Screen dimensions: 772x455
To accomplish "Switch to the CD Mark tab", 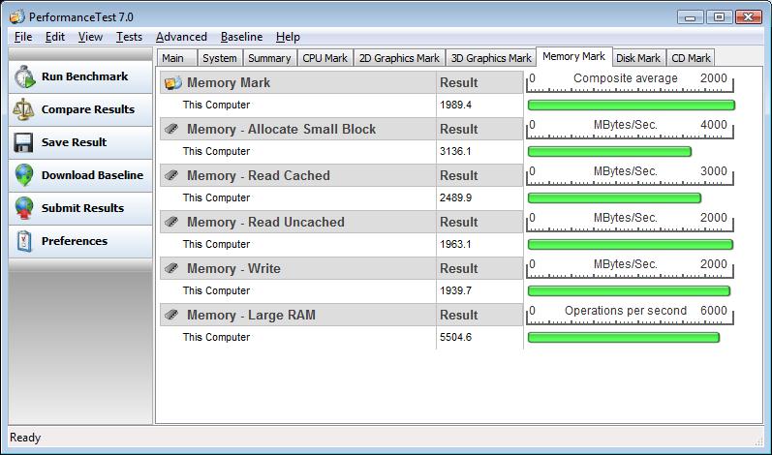I will click(691, 58).
